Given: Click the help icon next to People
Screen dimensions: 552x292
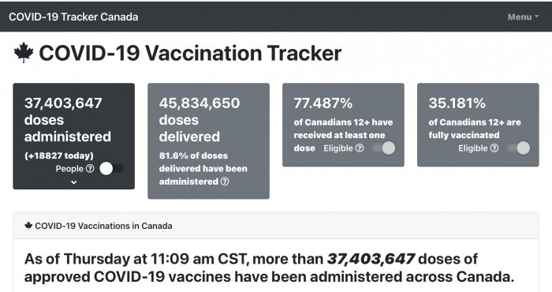Looking at the screenshot, I should click(90, 169).
